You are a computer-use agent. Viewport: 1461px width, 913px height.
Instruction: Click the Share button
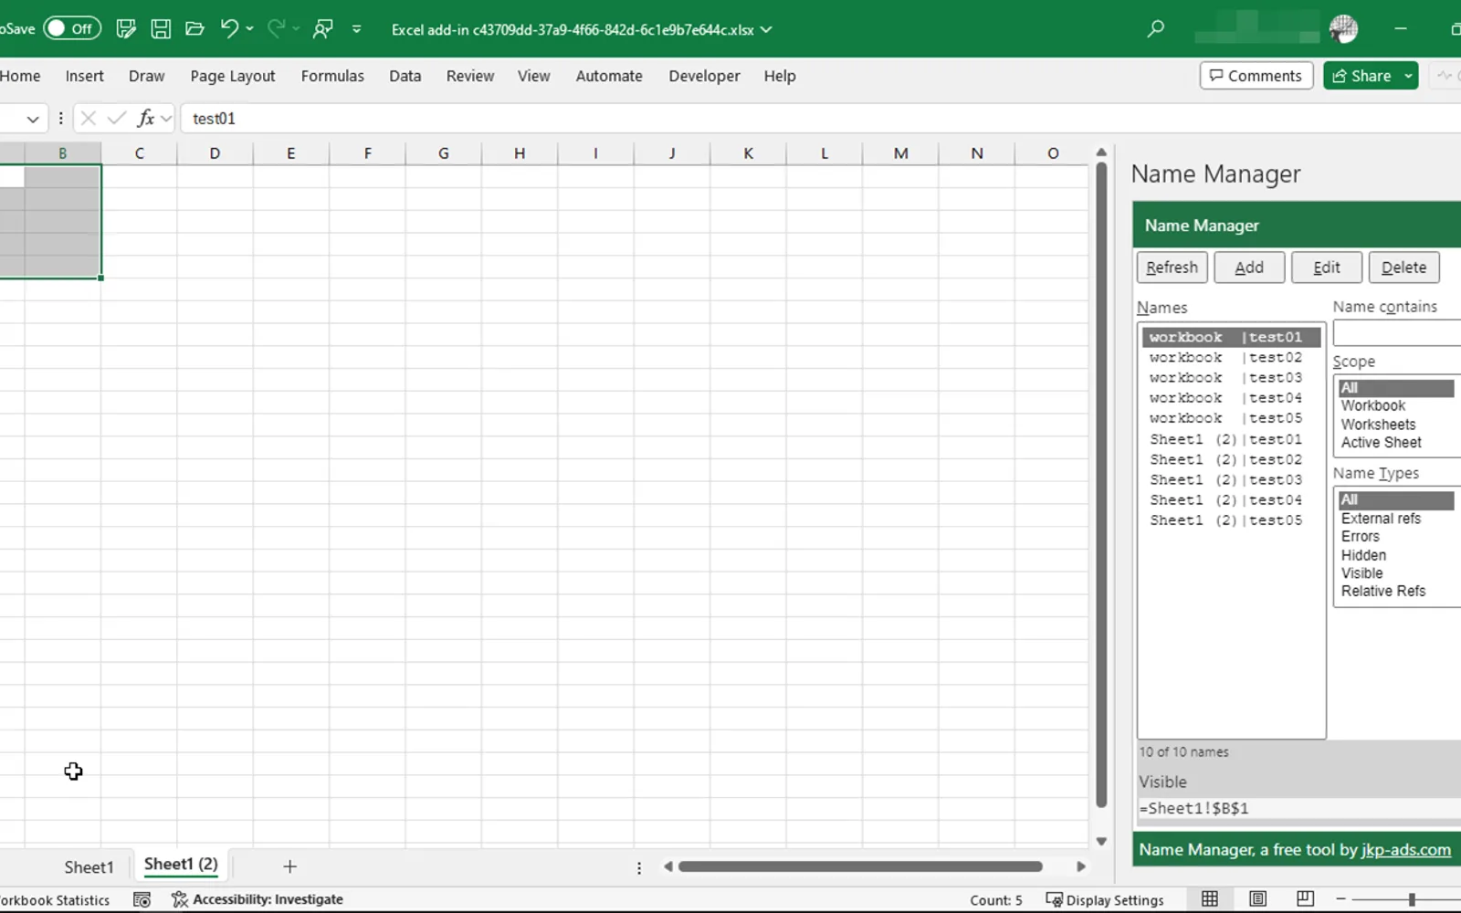(x=1361, y=76)
